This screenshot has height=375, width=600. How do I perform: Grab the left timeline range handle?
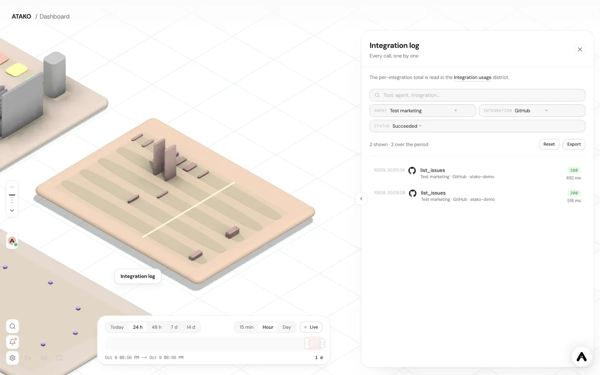pos(307,343)
